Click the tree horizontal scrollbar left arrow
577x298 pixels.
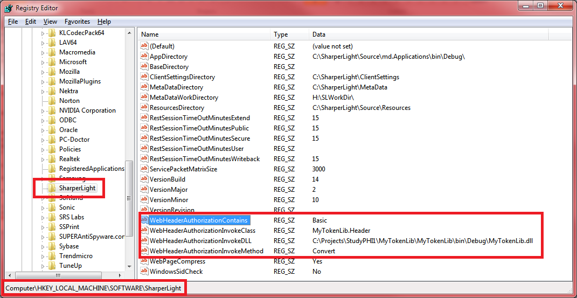click(x=9, y=275)
